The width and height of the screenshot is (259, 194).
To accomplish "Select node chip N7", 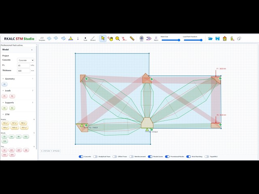I will (14, 123).
